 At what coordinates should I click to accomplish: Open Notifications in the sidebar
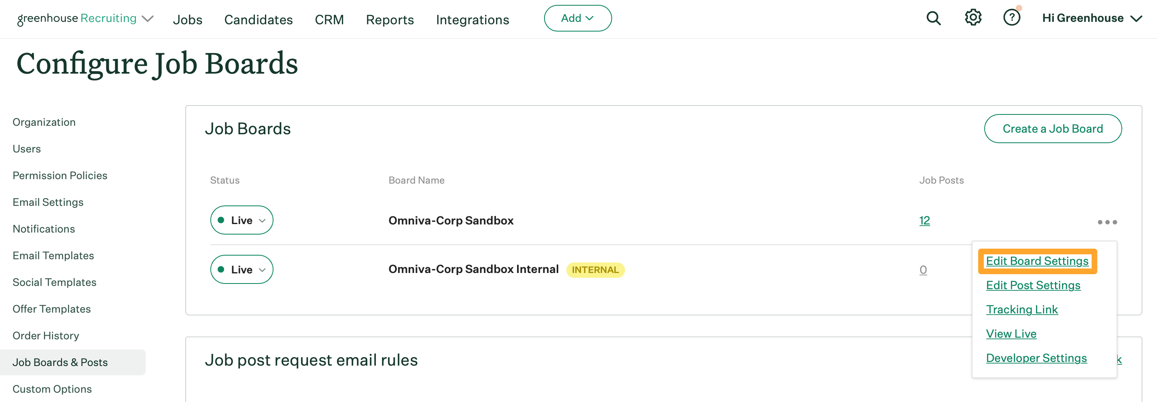44,229
